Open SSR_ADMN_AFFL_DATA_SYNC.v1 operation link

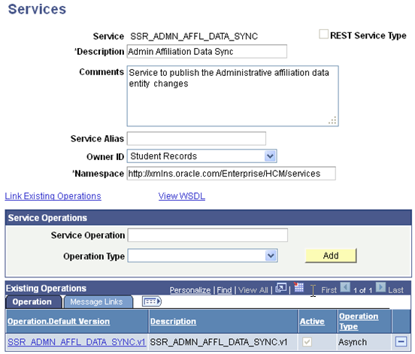(77, 342)
